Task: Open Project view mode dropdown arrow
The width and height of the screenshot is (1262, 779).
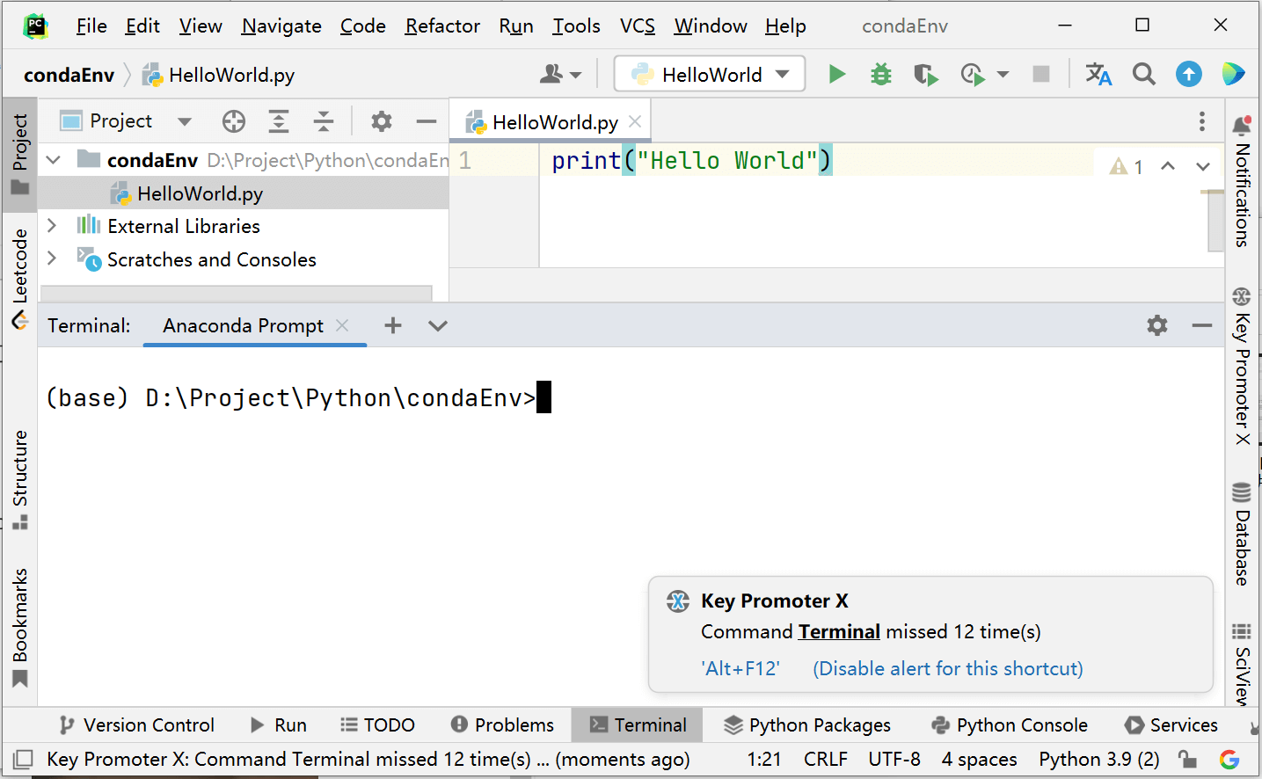Action: pos(184,121)
